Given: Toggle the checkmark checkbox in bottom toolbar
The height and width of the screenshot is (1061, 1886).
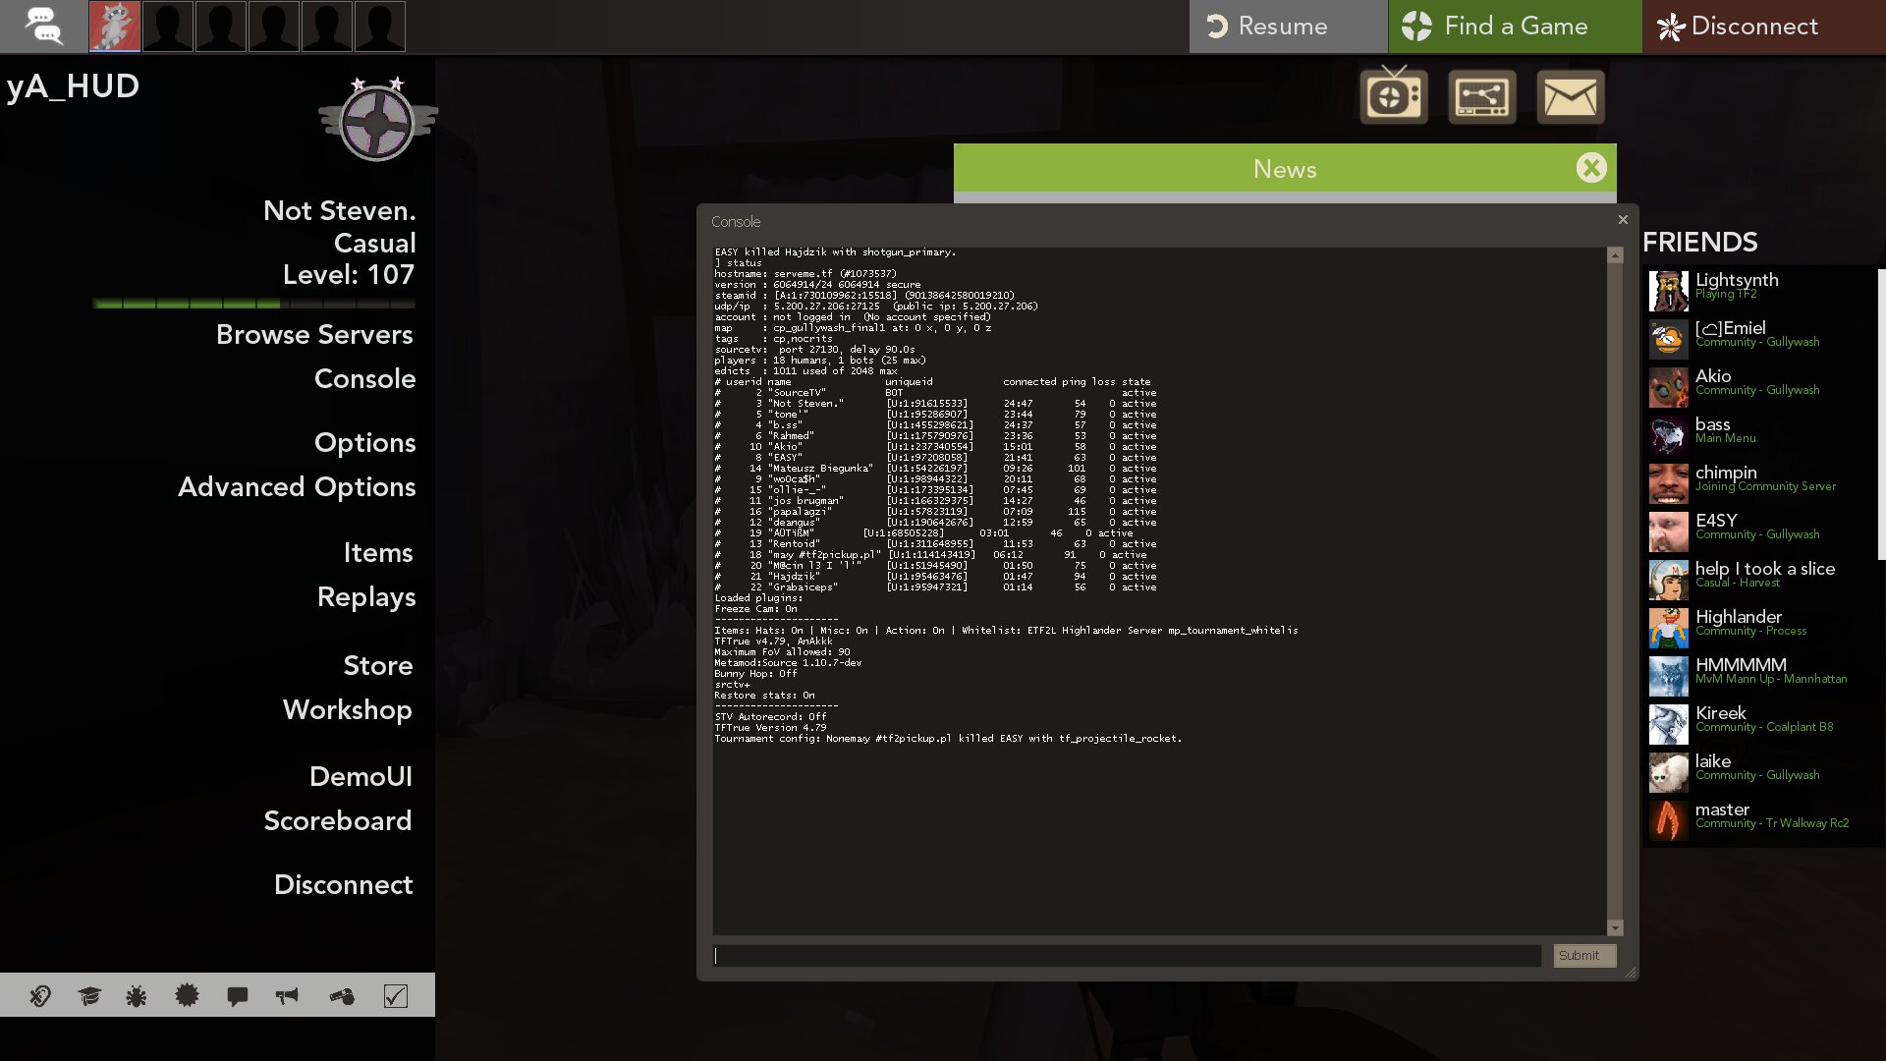Looking at the screenshot, I should coord(395,996).
